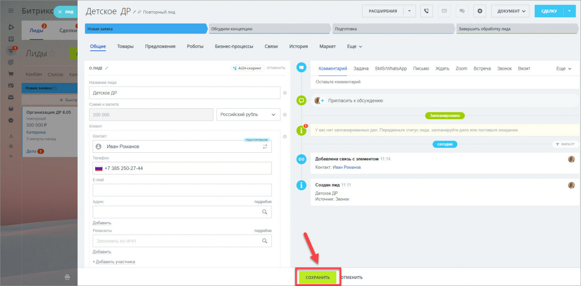Open the РАСШИРЕНИЯ dropdown arrow

coord(409,11)
